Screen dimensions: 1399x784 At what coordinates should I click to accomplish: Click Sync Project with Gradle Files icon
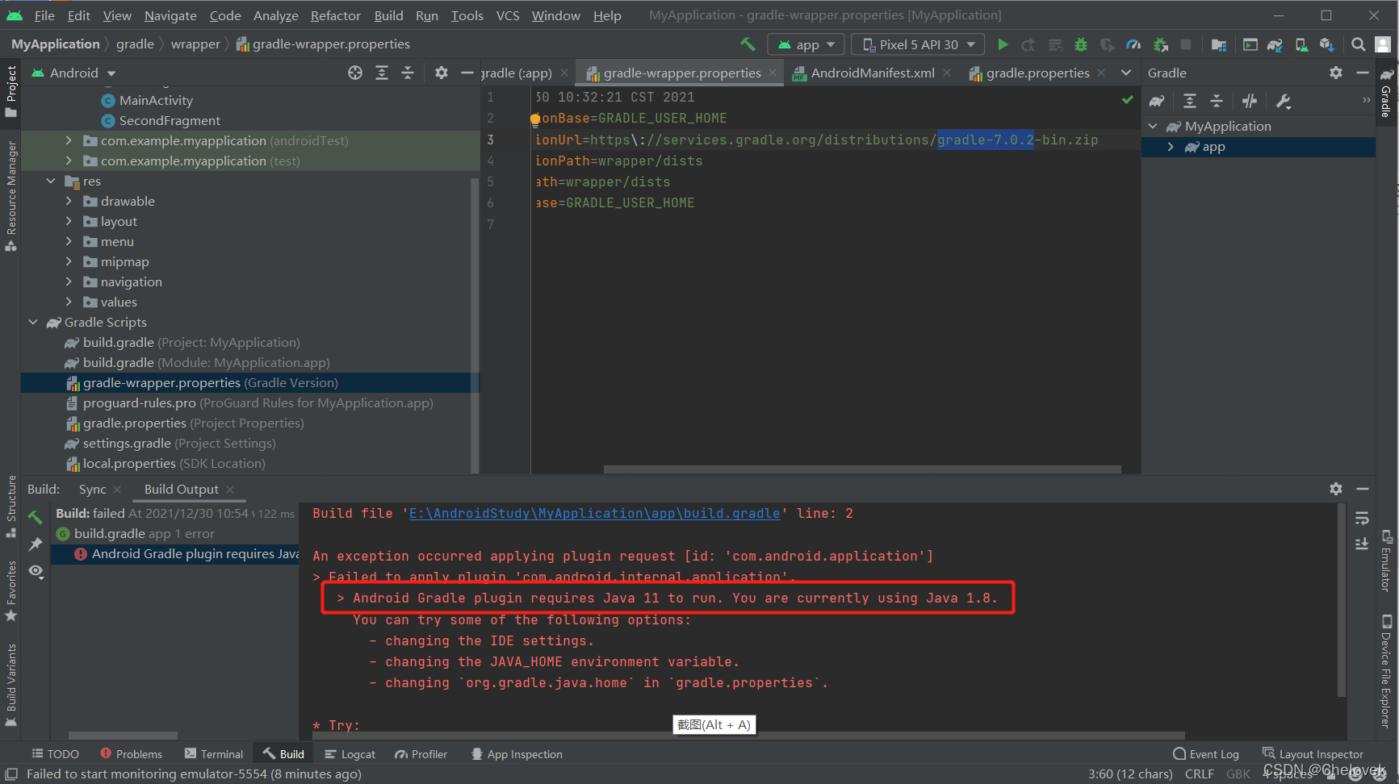[1275, 44]
